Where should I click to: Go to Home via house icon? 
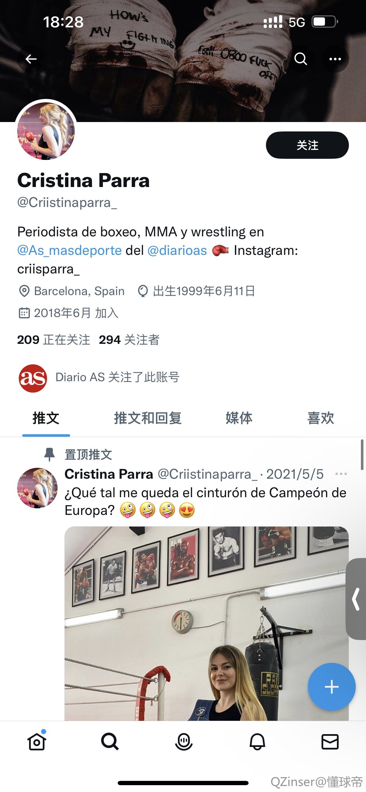[x=37, y=741]
